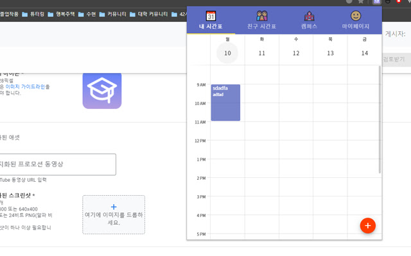411x256 pixels.
Task: Click the campus building icon
Action: [x=310, y=16]
